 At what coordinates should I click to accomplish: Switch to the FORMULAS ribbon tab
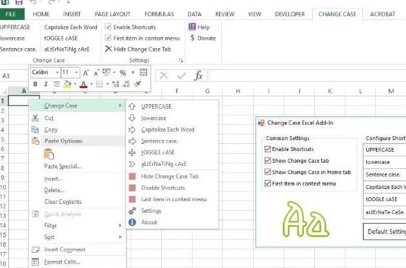pyautogui.click(x=159, y=14)
